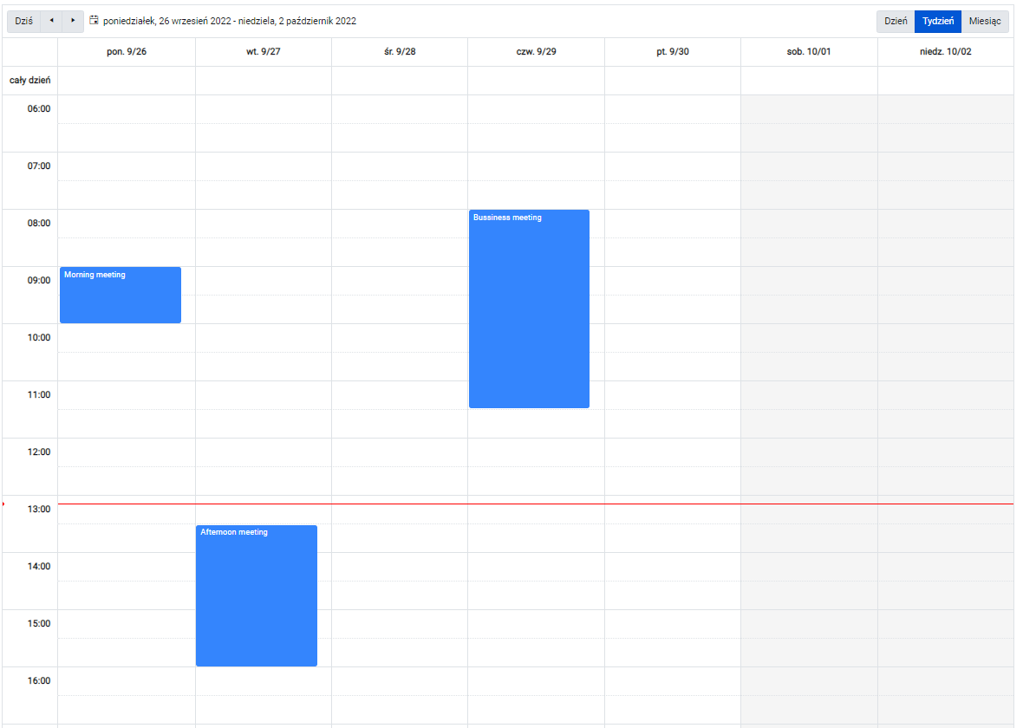
Task: Switch to Miesiąc view
Action: [985, 21]
